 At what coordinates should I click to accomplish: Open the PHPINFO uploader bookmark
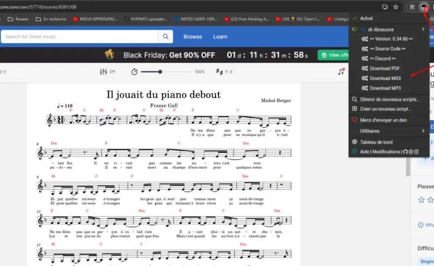(145, 19)
